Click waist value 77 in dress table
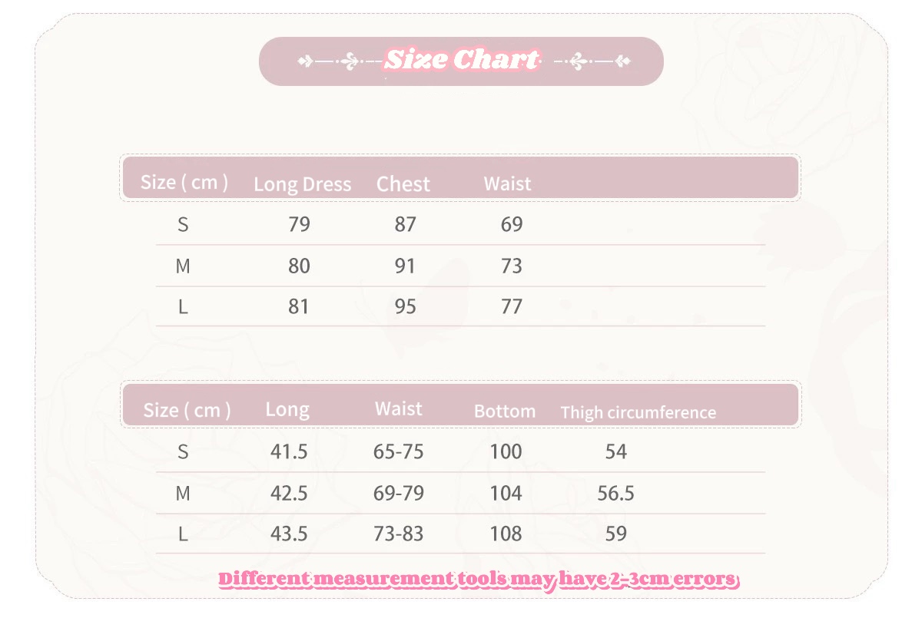Screen dimensions: 922x618 tap(511, 307)
